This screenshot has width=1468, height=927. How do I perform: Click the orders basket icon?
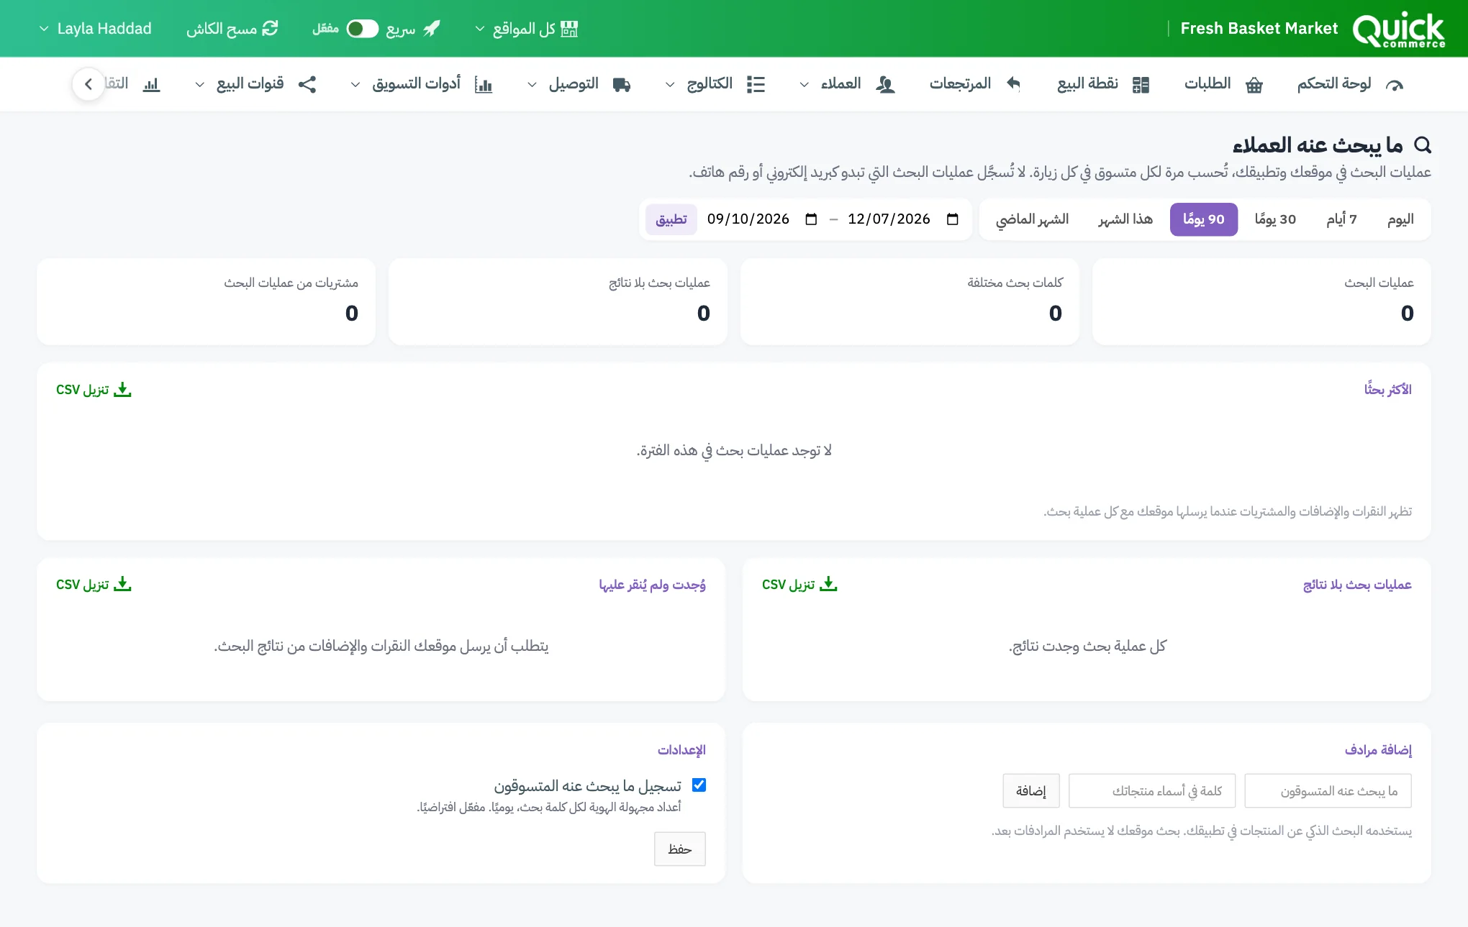coord(1254,85)
